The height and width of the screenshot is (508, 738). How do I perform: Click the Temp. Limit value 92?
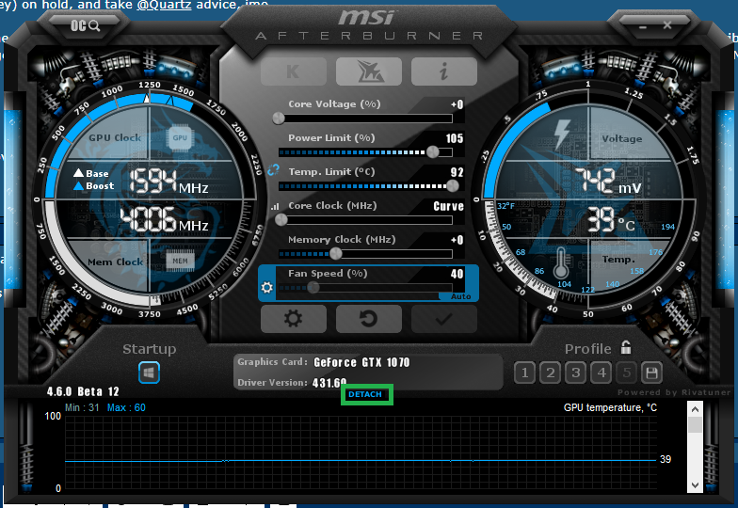point(457,172)
